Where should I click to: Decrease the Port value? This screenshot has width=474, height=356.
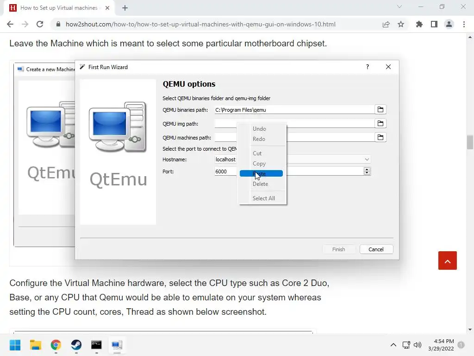pyautogui.click(x=367, y=173)
